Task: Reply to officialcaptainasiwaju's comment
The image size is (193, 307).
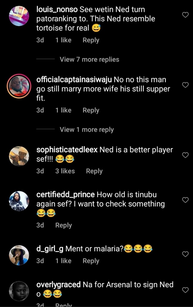Action: [91, 110]
